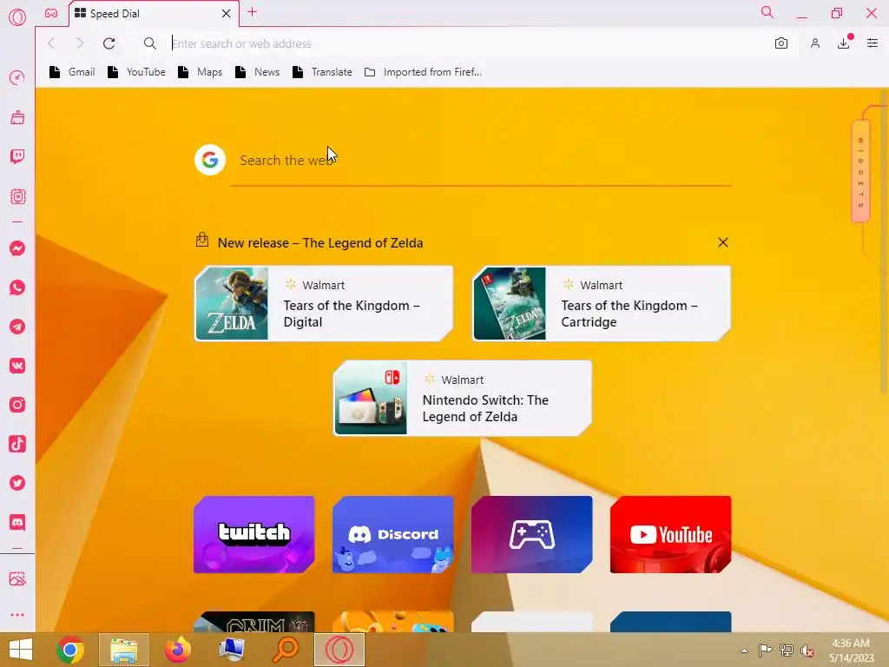Open the picture gallery sidebar icon
889x667 pixels.
click(17, 578)
